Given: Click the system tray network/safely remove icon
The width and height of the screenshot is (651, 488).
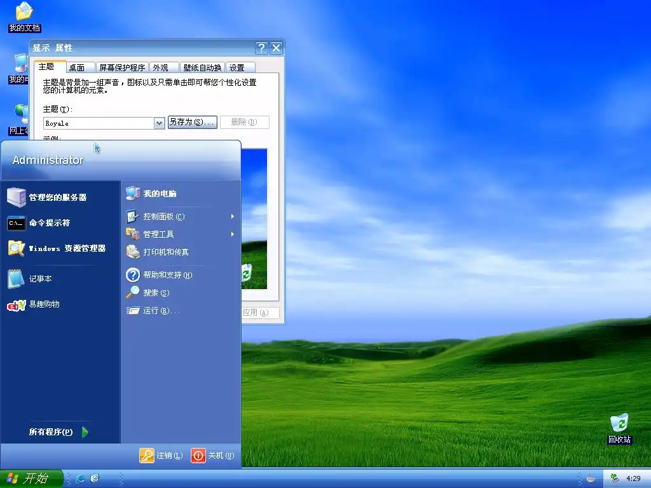Looking at the screenshot, I should (x=615, y=478).
